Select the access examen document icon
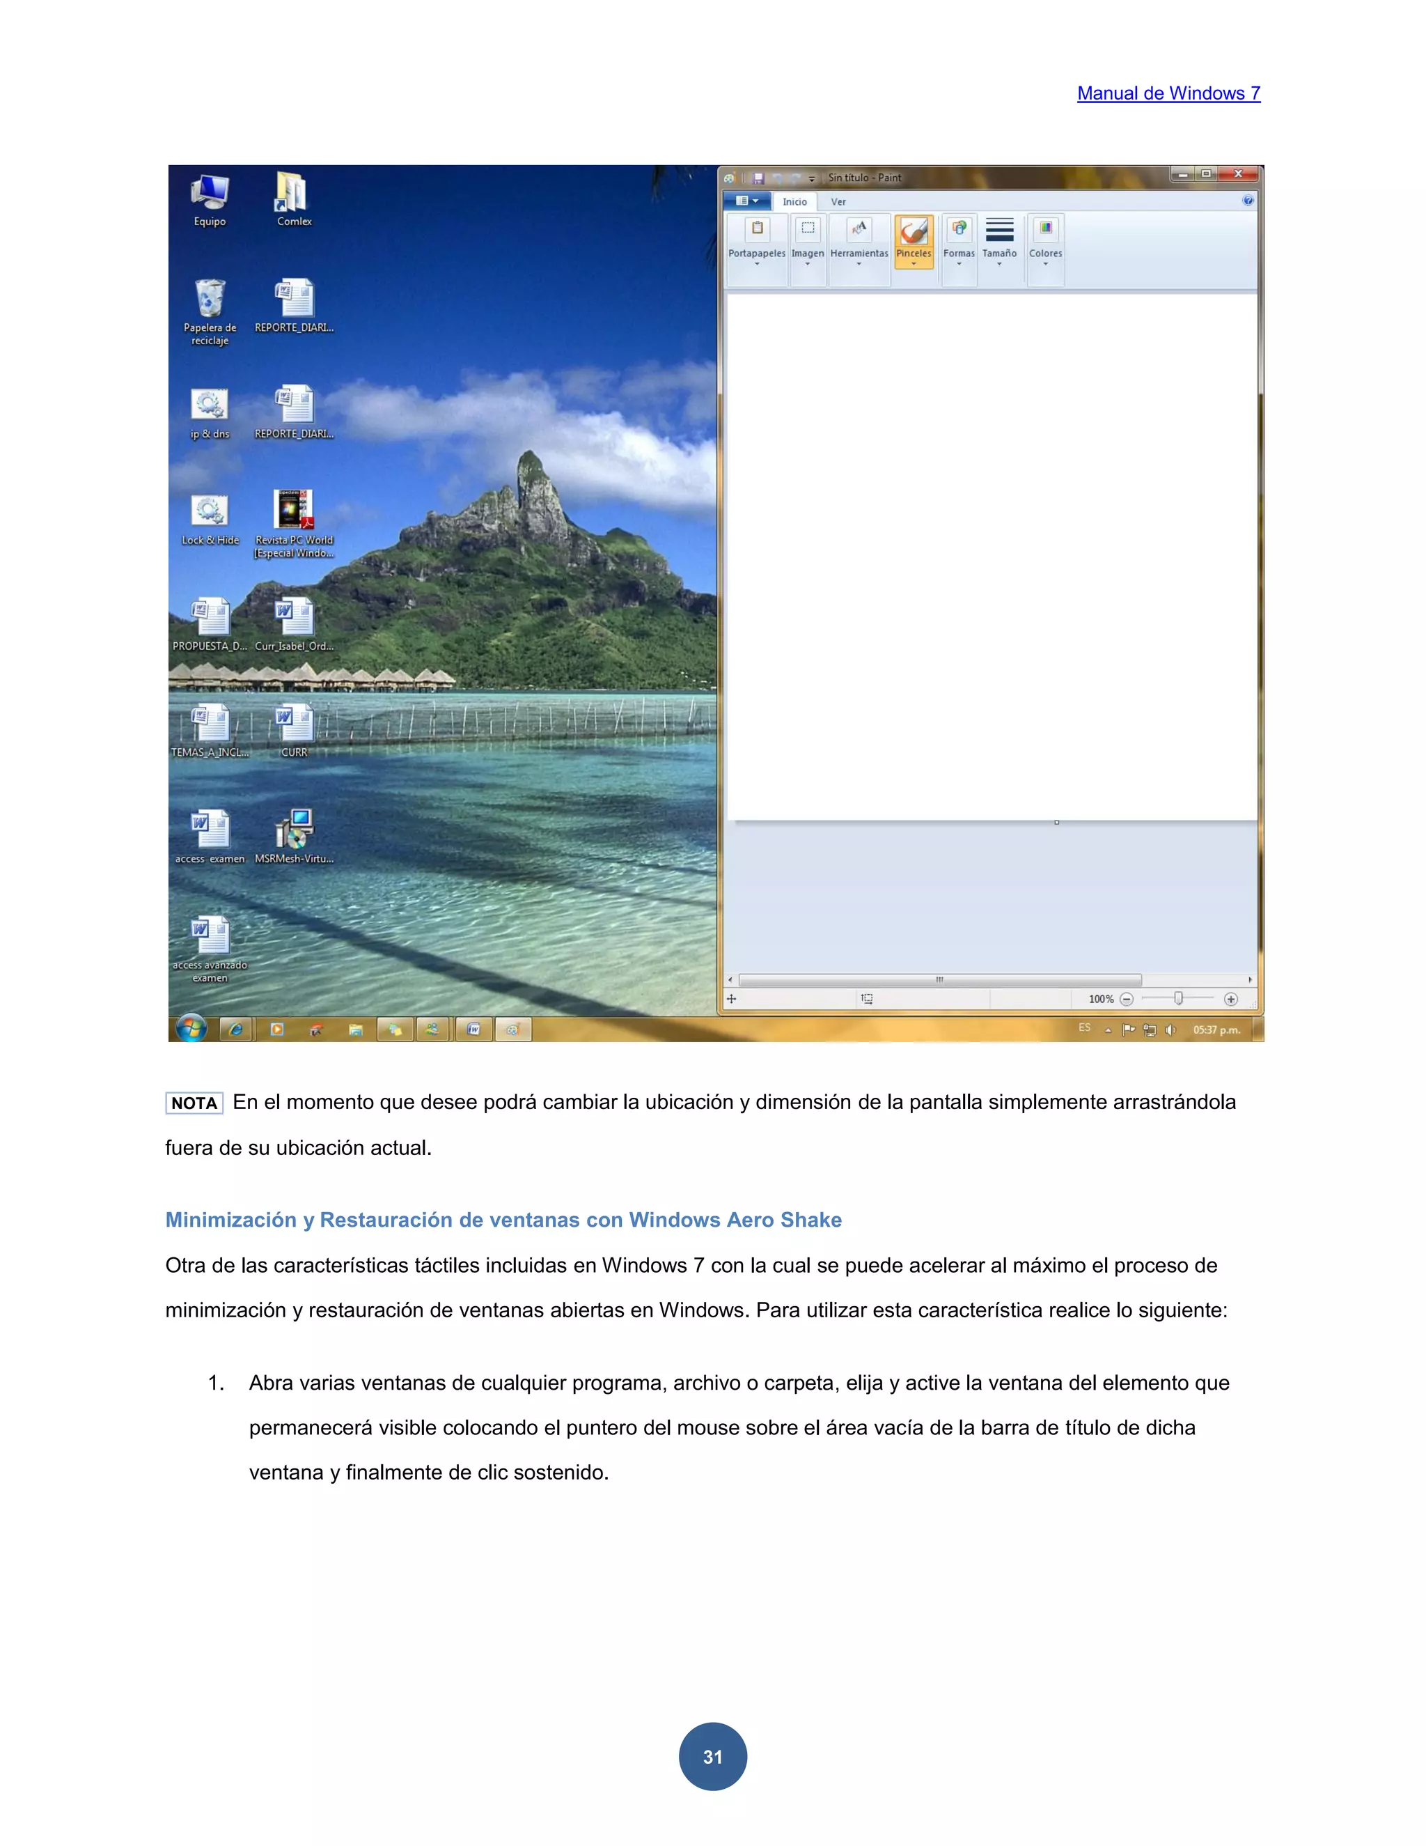 pyautogui.click(x=210, y=837)
